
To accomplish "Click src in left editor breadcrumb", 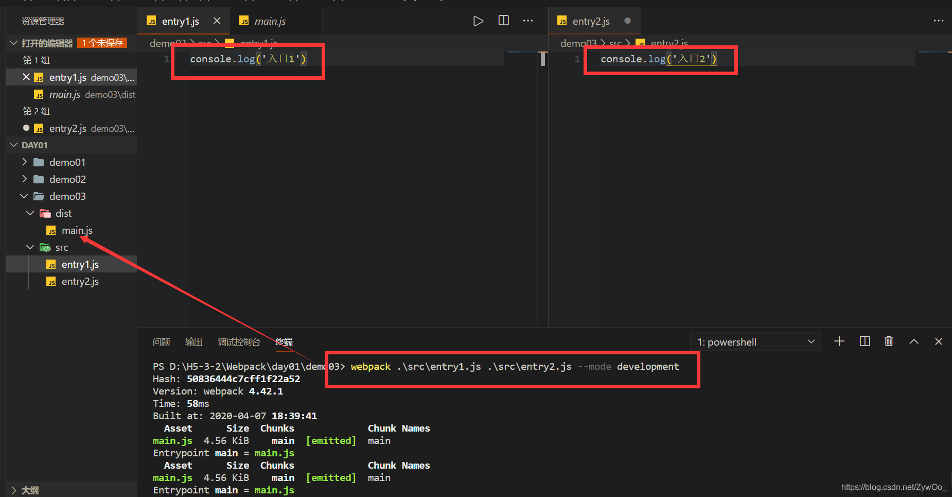I will [205, 43].
